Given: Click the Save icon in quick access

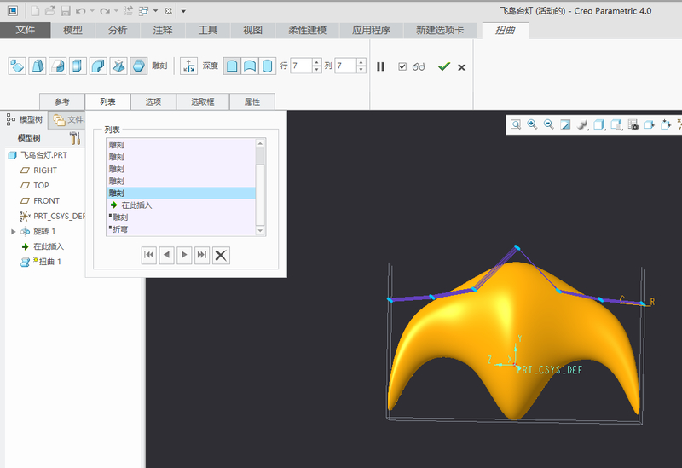Looking at the screenshot, I should point(66,11).
